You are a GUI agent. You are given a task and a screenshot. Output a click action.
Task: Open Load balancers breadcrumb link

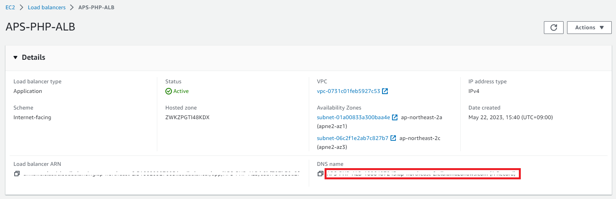[47, 7]
